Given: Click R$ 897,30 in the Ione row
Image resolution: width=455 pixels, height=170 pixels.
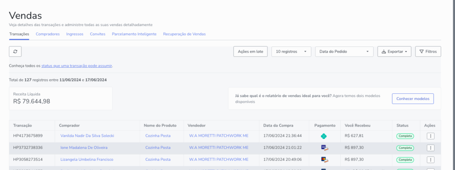Looking at the screenshot, I should (x=354, y=147).
